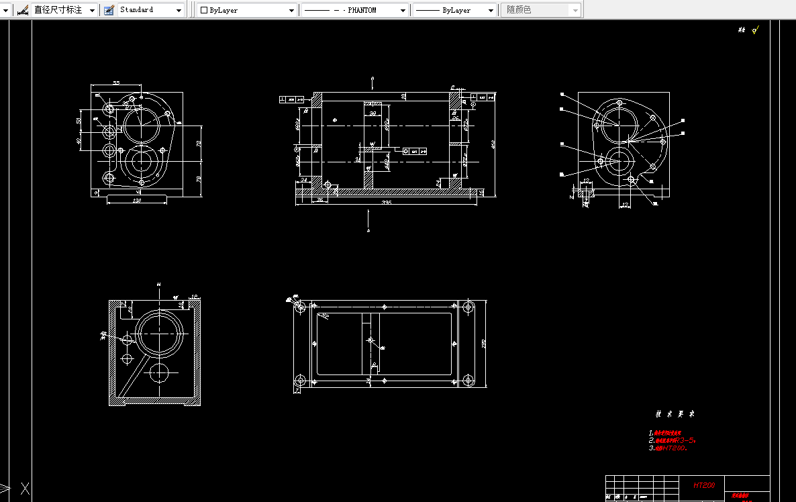Open the PHANTOM linetype dropdown
The width and height of the screenshot is (796, 502).
point(354,9)
